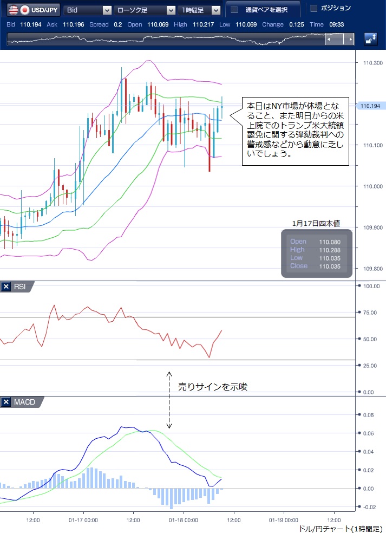Open the Bid price type dropdown
Screen dimensions: 386x533
pyautogui.click(x=88, y=10)
